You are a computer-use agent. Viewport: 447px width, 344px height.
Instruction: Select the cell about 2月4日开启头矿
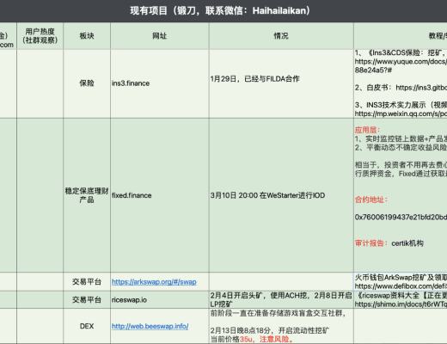[281, 300]
